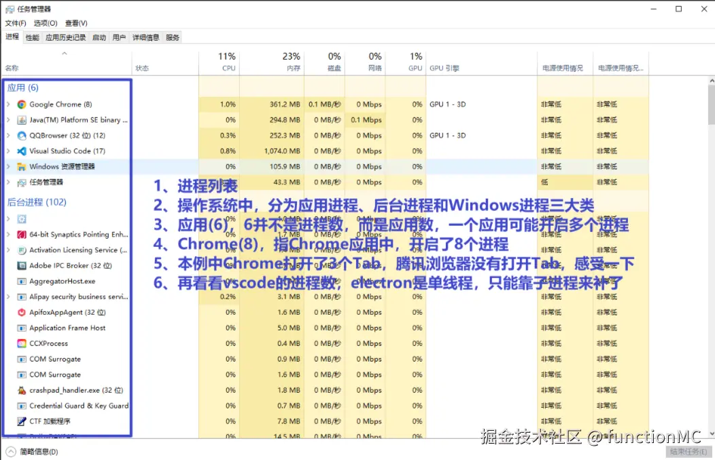The height and width of the screenshot is (460, 715).
Task: Open the 选项(O) menu
Action: (x=46, y=23)
